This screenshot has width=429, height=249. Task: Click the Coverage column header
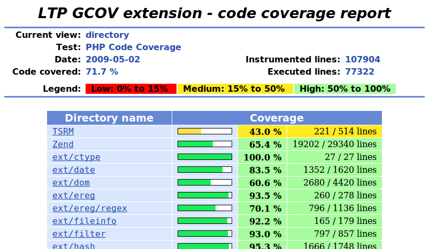pos(277,118)
